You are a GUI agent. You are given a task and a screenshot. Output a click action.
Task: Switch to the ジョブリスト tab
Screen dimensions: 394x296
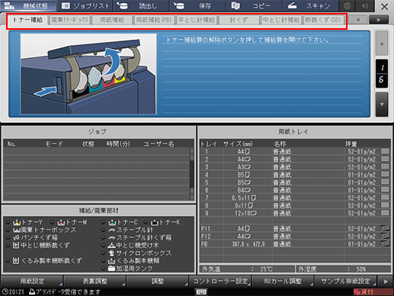[x=85, y=5]
